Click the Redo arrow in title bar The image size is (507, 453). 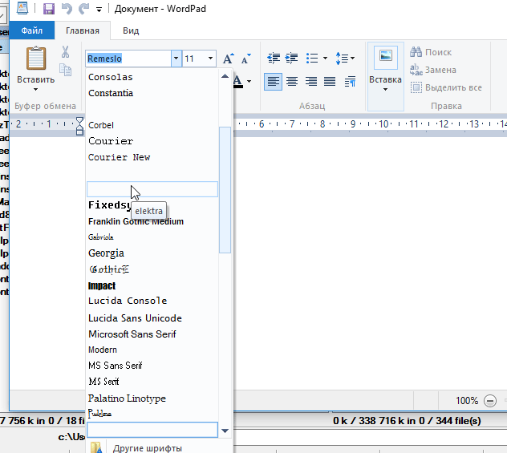[x=83, y=8]
